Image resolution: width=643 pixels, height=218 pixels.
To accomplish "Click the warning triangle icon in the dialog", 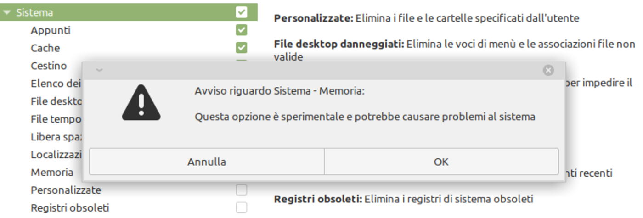I will (x=141, y=103).
